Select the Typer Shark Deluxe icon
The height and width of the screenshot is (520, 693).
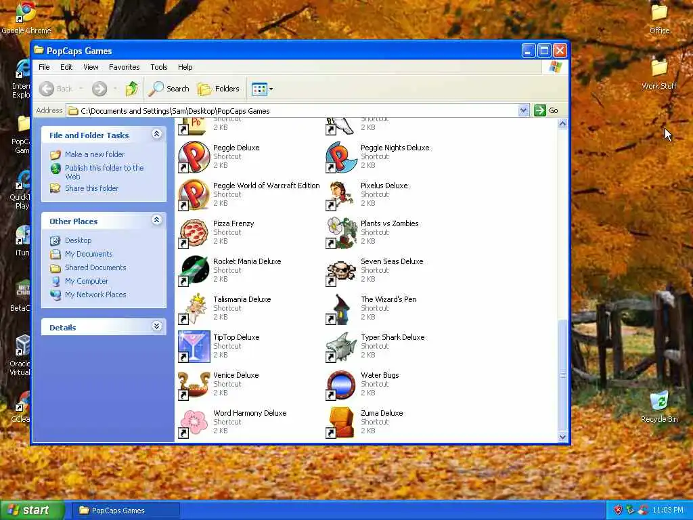[x=341, y=347]
